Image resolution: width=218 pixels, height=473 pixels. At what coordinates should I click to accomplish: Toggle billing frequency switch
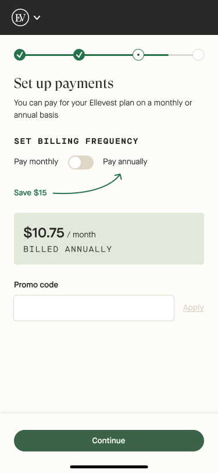click(81, 163)
